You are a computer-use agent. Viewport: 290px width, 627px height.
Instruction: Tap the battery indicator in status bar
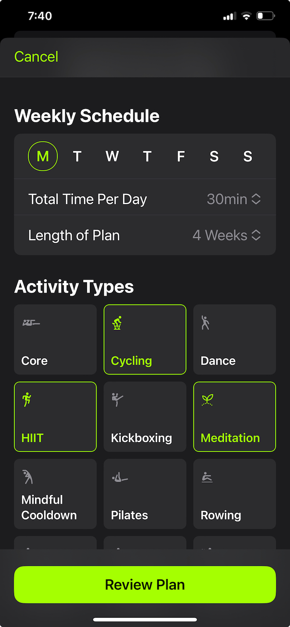(x=266, y=16)
